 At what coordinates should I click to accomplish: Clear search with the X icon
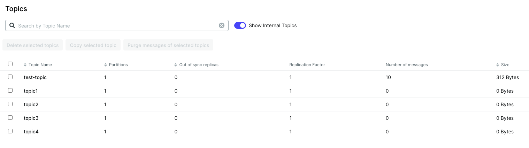(221, 25)
